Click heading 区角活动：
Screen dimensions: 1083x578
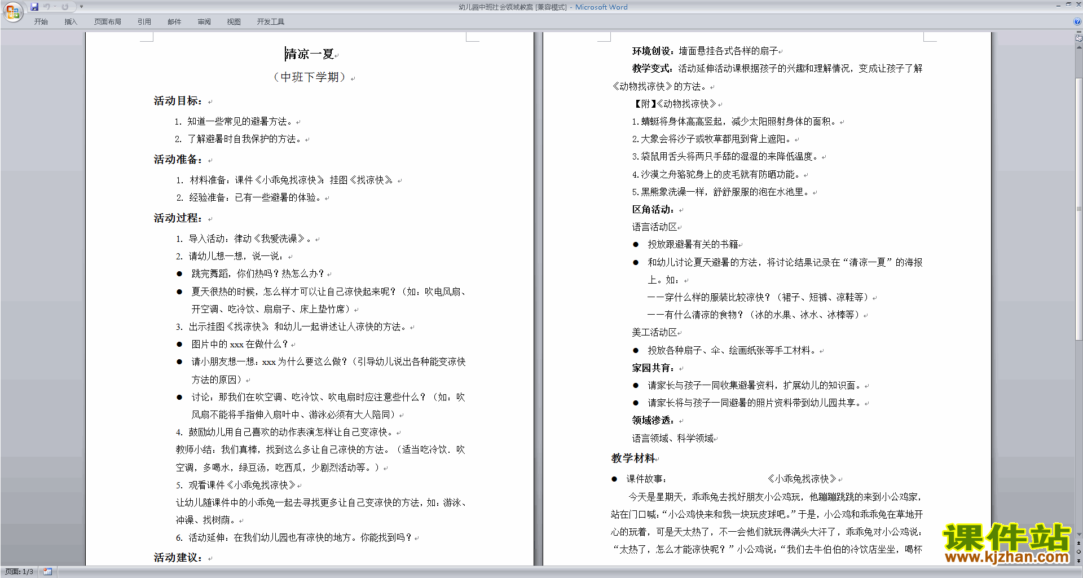(x=654, y=209)
